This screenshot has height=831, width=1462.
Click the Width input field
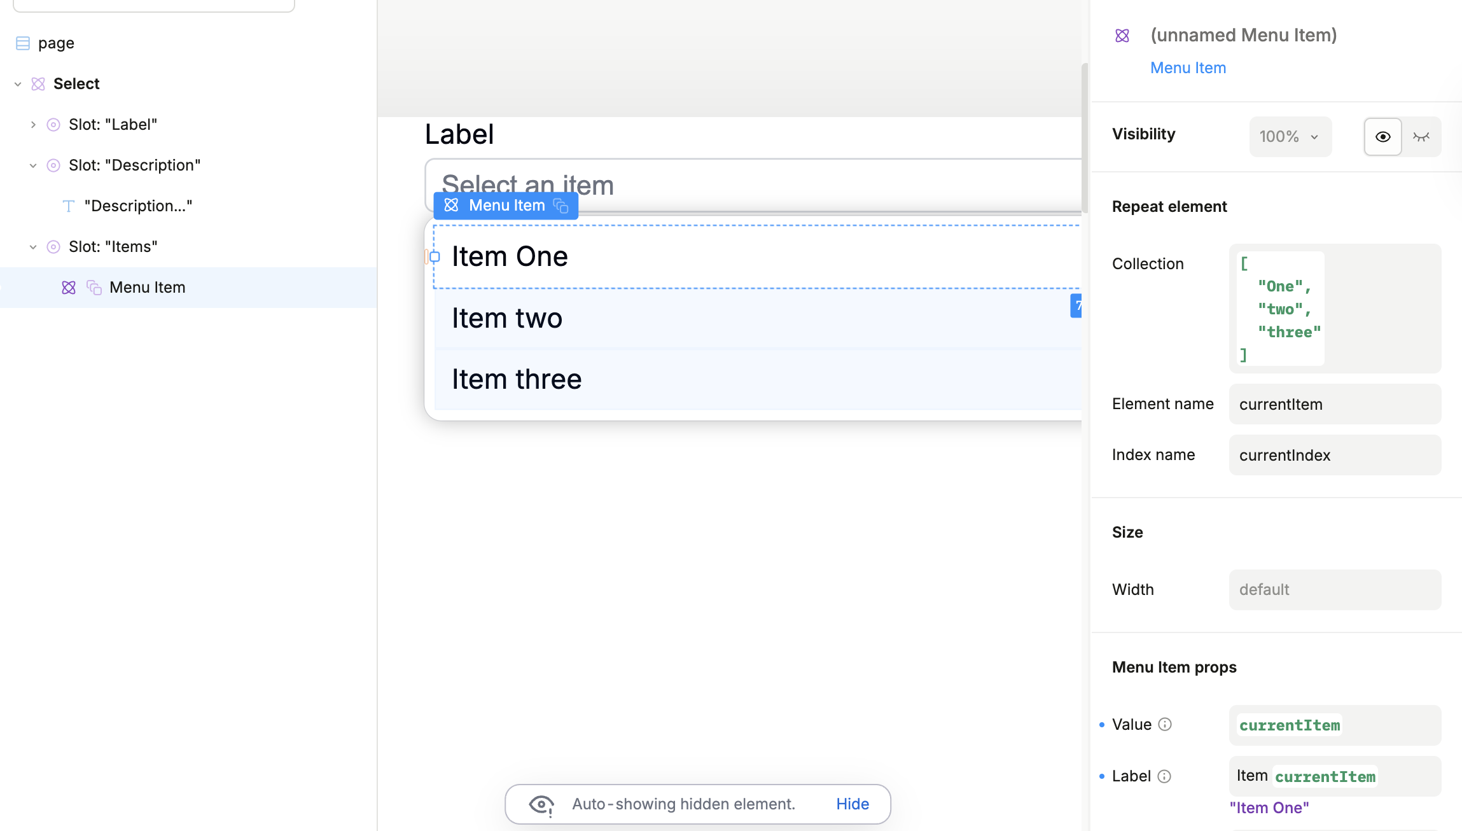click(1335, 590)
